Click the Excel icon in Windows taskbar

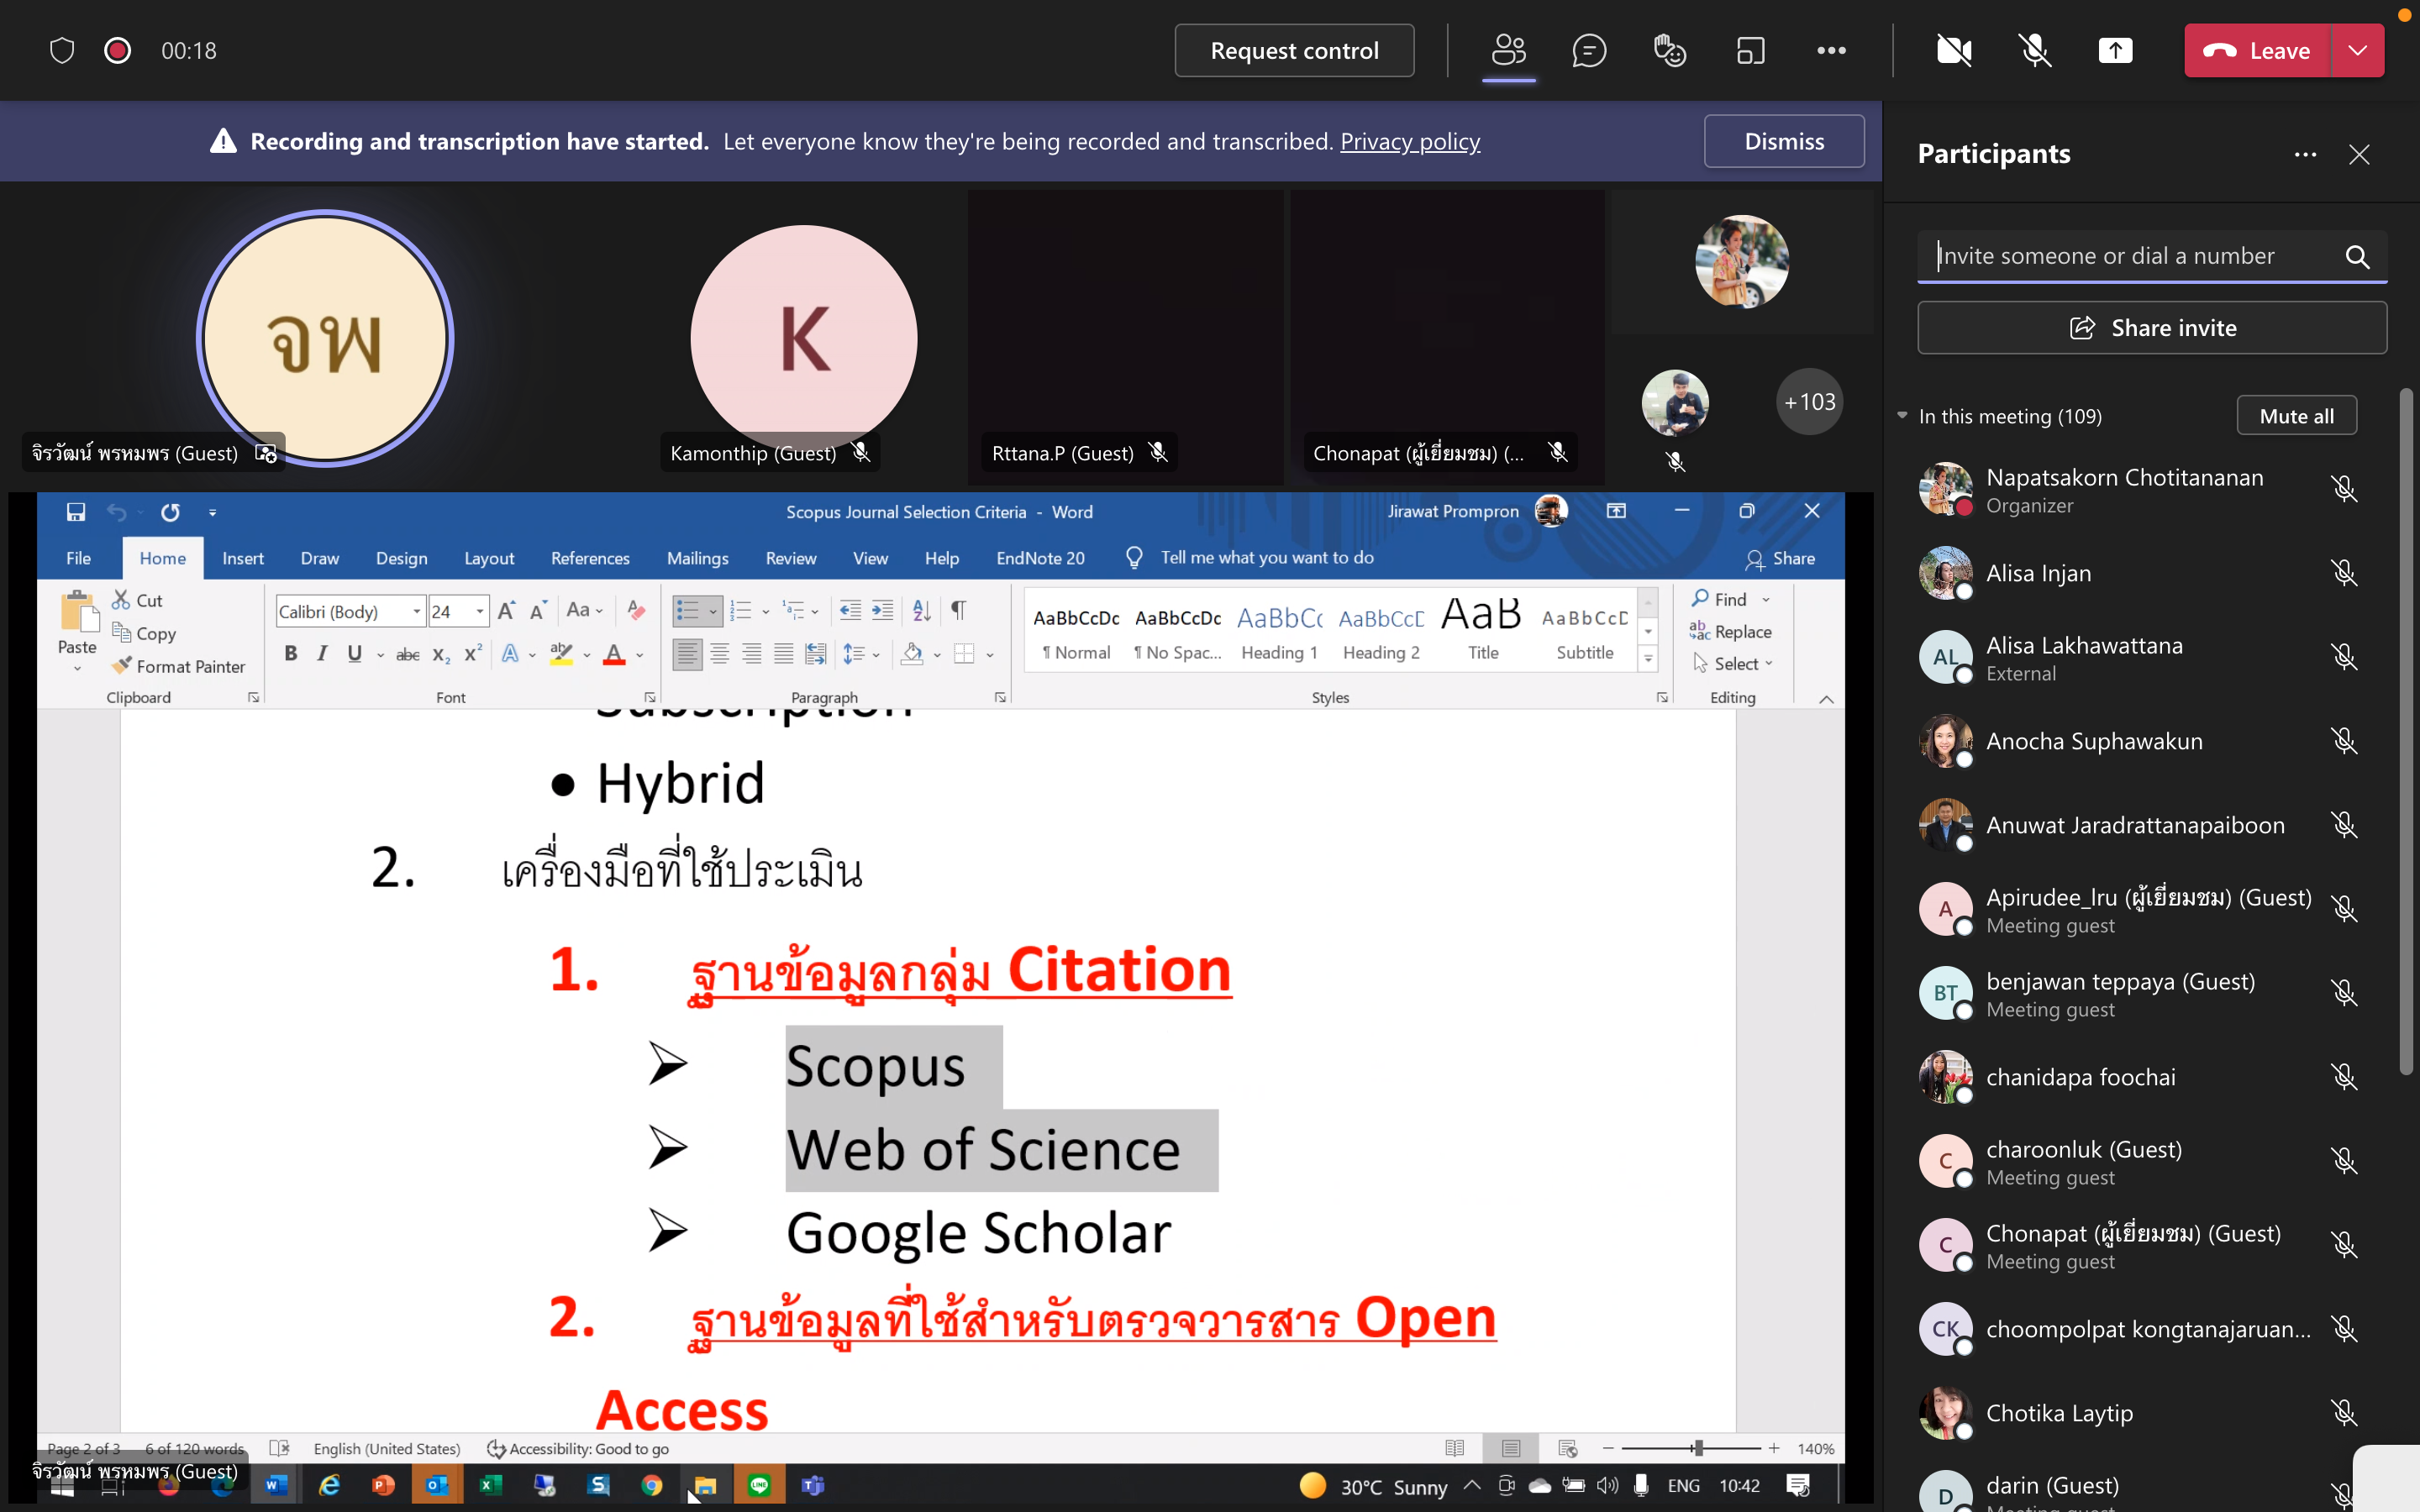point(490,1485)
